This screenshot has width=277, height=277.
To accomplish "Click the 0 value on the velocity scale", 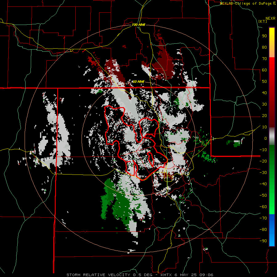I will click(x=266, y=138).
